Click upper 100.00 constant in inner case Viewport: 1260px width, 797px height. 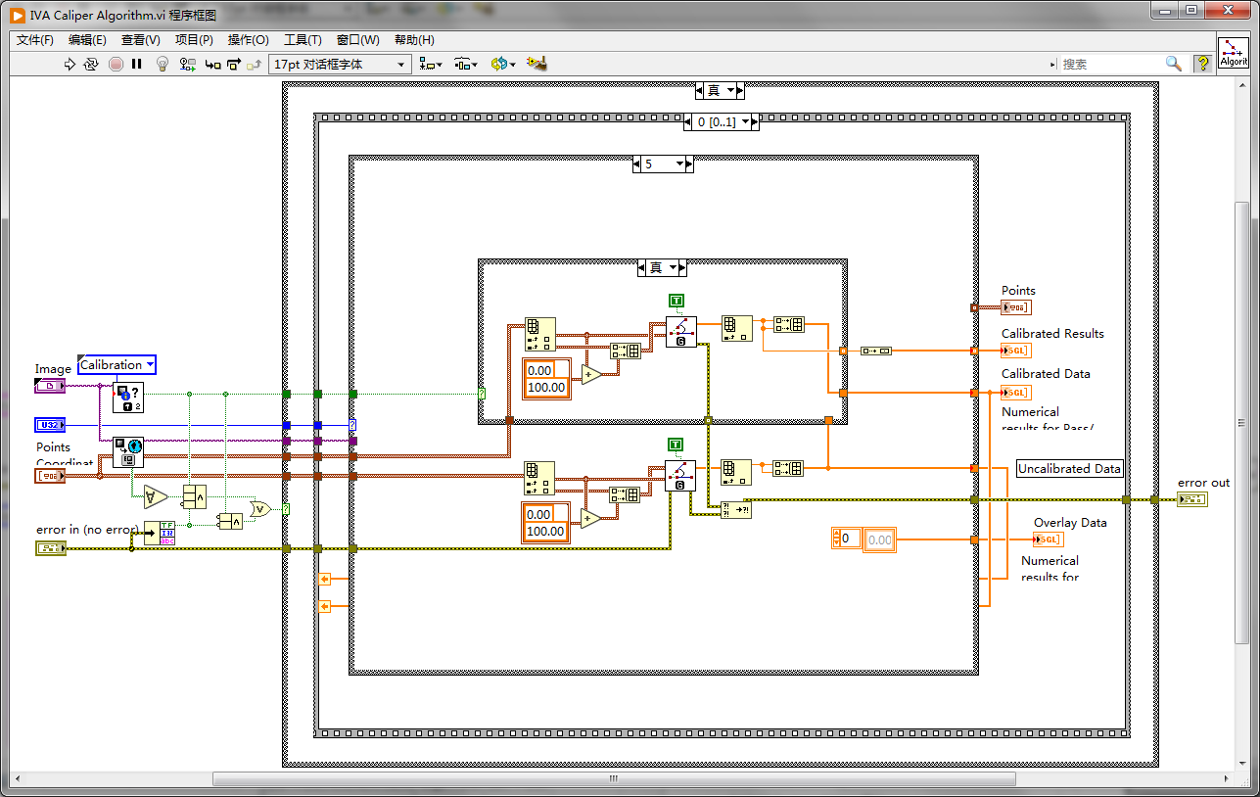[546, 388]
